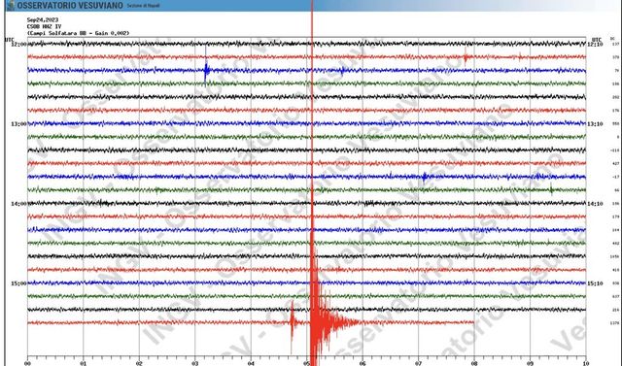Click the '08' minute axis label
The image size is (622, 366).
474,363
